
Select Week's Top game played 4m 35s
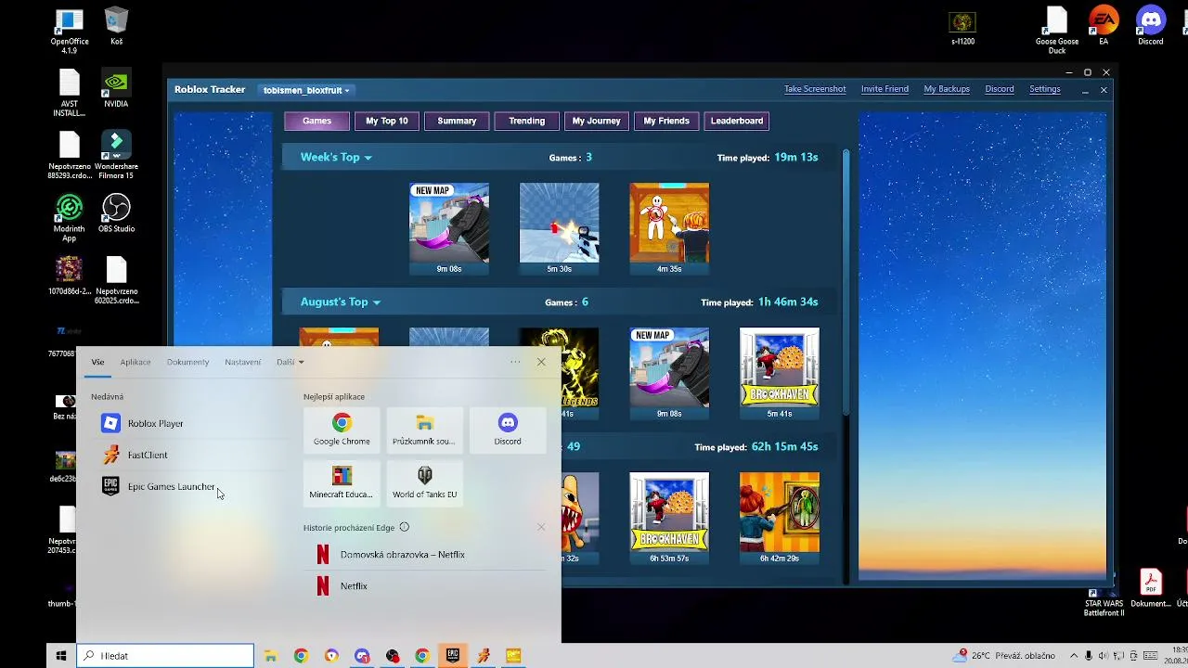click(669, 228)
